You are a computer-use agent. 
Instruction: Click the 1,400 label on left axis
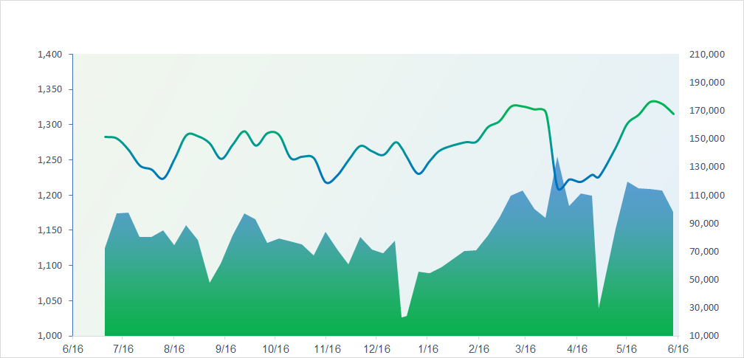[x=49, y=55]
